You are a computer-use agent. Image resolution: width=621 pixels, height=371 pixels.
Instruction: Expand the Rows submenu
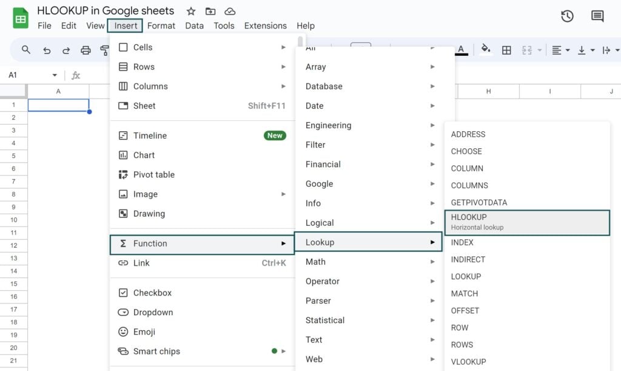coord(202,67)
